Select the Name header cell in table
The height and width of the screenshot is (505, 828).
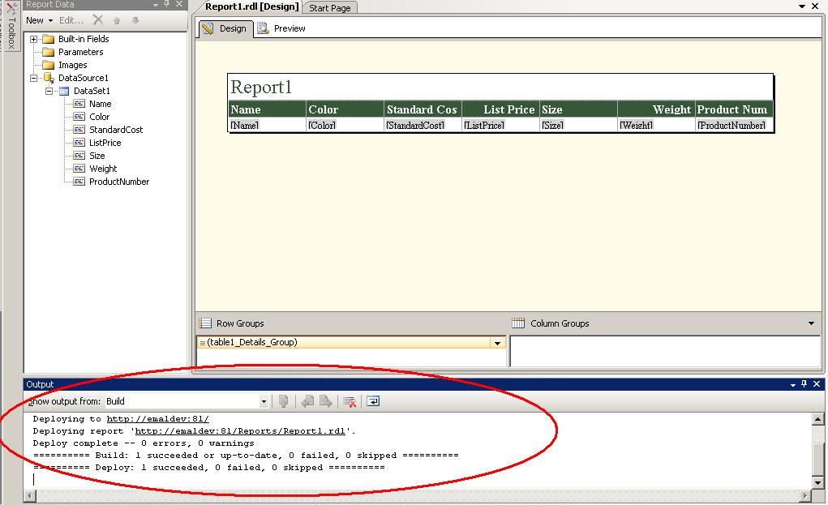tap(267, 109)
